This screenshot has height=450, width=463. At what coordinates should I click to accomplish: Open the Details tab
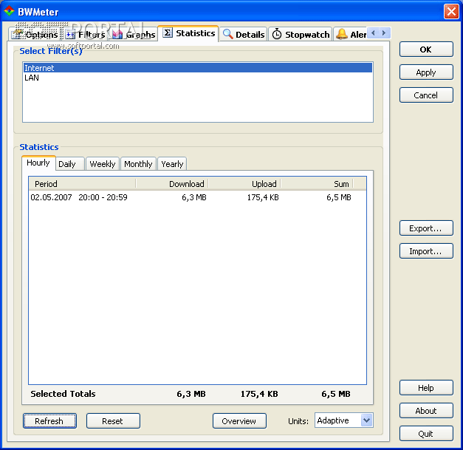tap(244, 35)
